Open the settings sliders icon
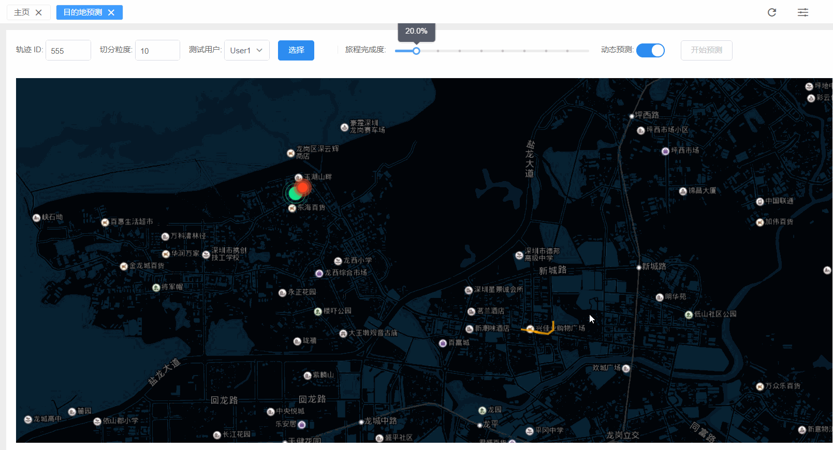The height and width of the screenshot is (450, 833). point(802,12)
